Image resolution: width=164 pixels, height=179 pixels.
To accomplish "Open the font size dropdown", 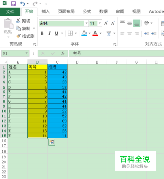I will [x=100, y=23].
